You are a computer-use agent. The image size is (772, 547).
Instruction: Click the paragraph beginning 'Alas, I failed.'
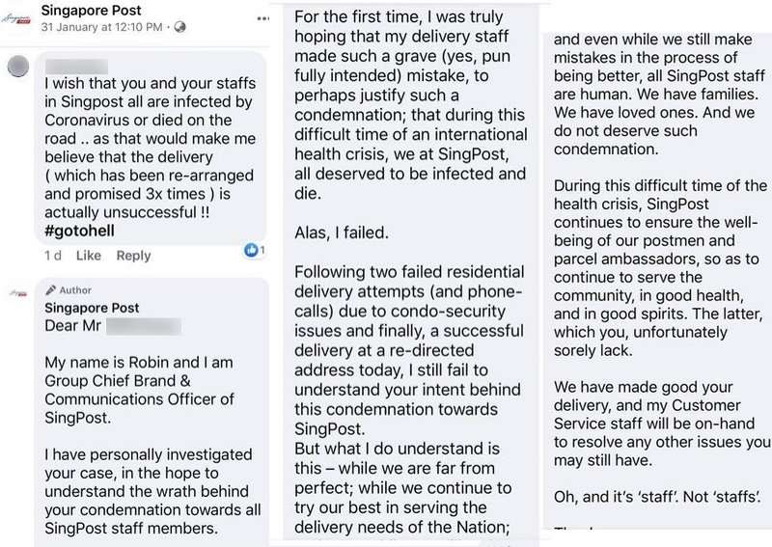click(x=342, y=232)
